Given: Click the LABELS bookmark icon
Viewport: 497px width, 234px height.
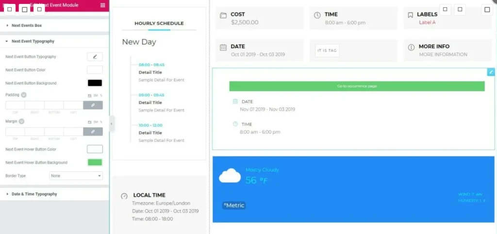Looking at the screenshot, I should [x=410, y=15].
